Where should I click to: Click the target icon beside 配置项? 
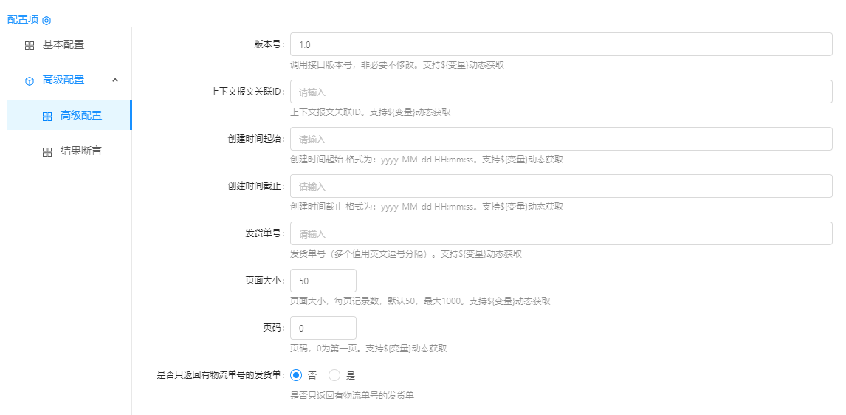click(x=47, y=20)
